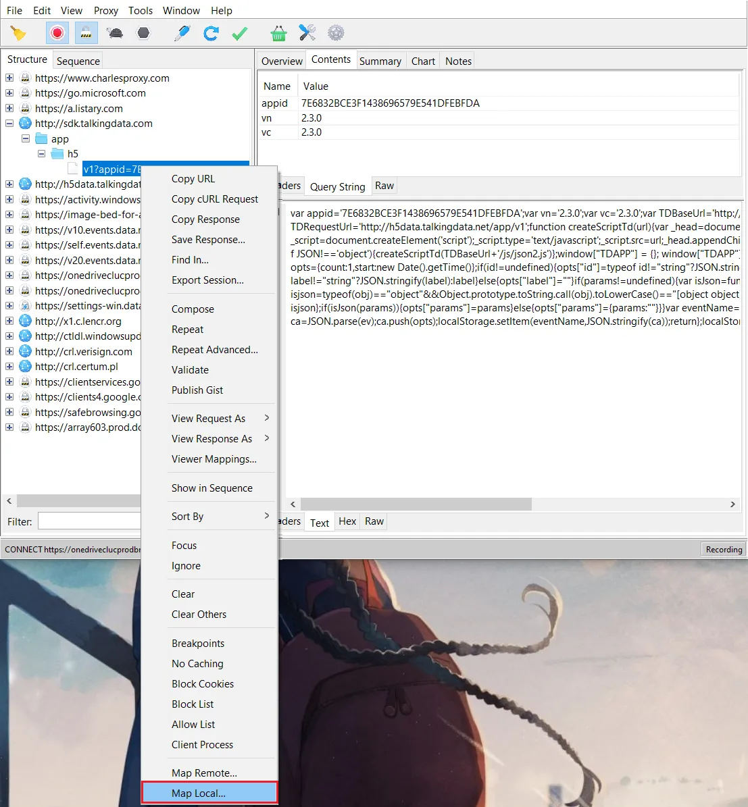Collapse the h5 folder node
Screen dimensions: 748x807
pos(41,154)
